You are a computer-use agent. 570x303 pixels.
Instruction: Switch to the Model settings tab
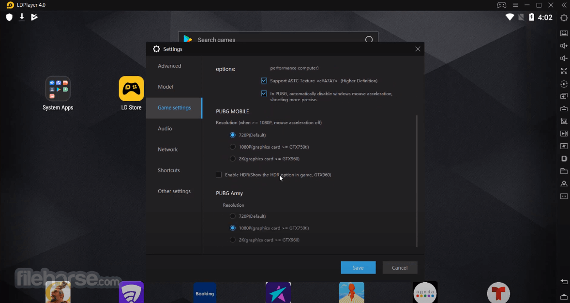174,87
